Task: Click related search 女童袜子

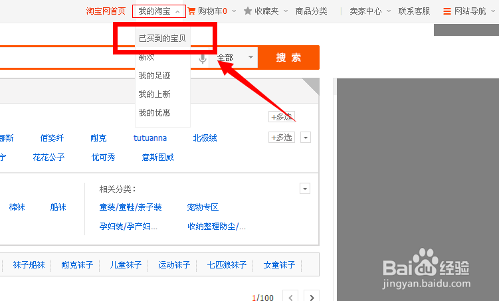Action: pos(279,264)
